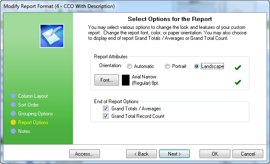Click the Report Attributes group label
Screen dimensions: 270x164
pos(111,57)
